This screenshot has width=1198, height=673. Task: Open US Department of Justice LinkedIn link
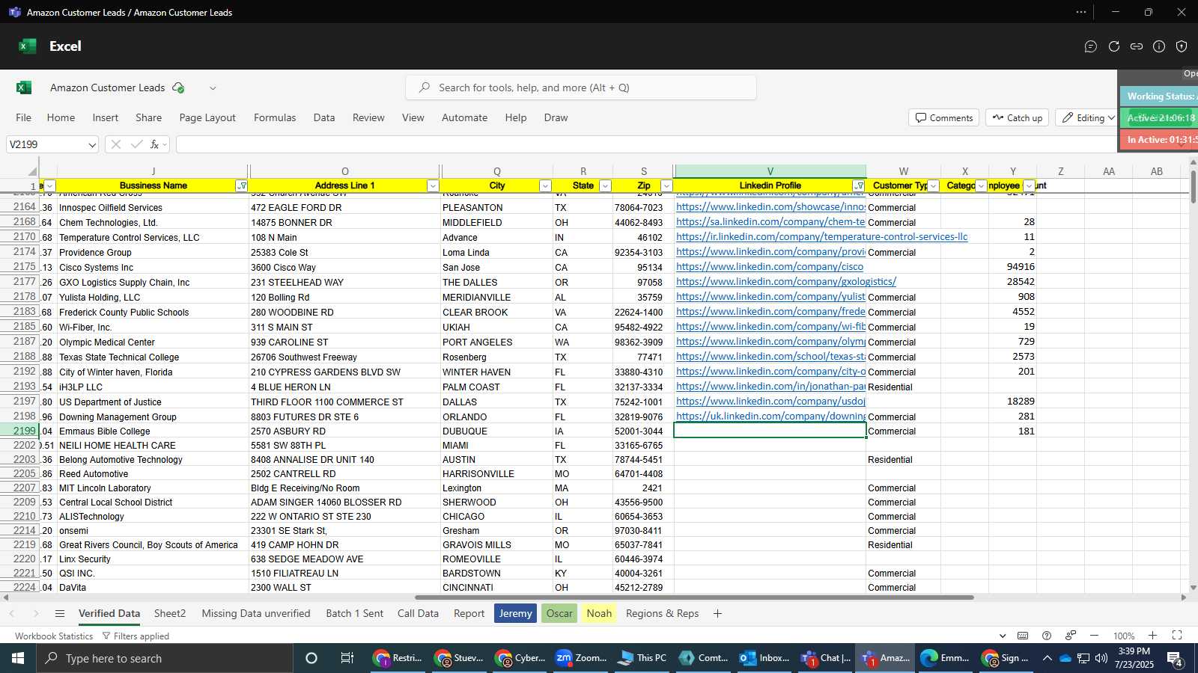(x=770, y=402)
